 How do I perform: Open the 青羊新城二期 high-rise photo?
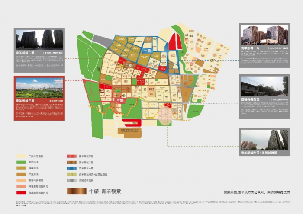pos(39,39)
